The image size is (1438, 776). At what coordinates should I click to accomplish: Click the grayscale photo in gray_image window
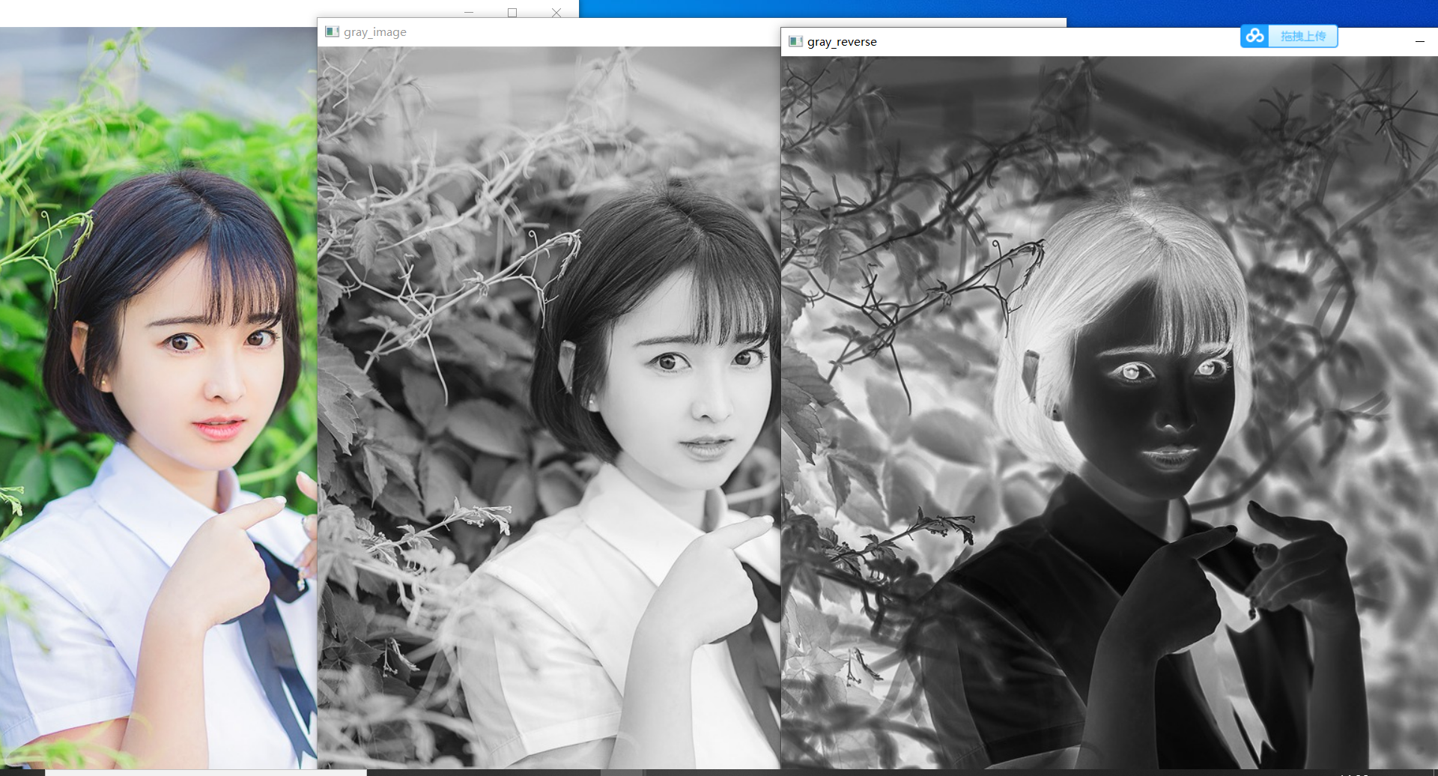coord(549,407)
